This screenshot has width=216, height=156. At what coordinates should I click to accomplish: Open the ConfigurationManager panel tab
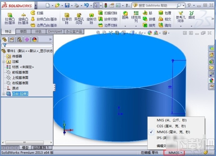click(19, 40)
